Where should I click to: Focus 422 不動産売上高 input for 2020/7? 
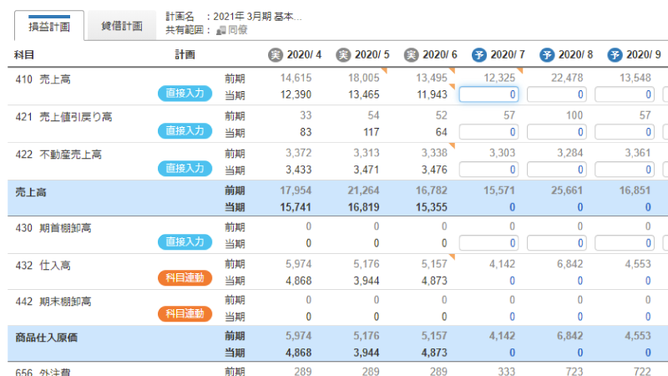pyautogui.click(x=488, y=170)
